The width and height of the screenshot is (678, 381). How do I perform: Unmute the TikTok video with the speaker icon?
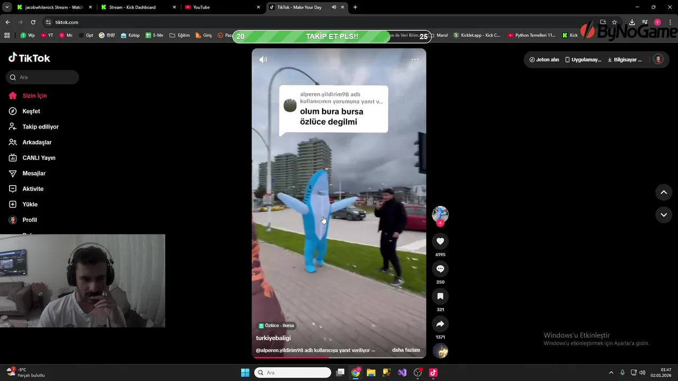tap(263, 60)
